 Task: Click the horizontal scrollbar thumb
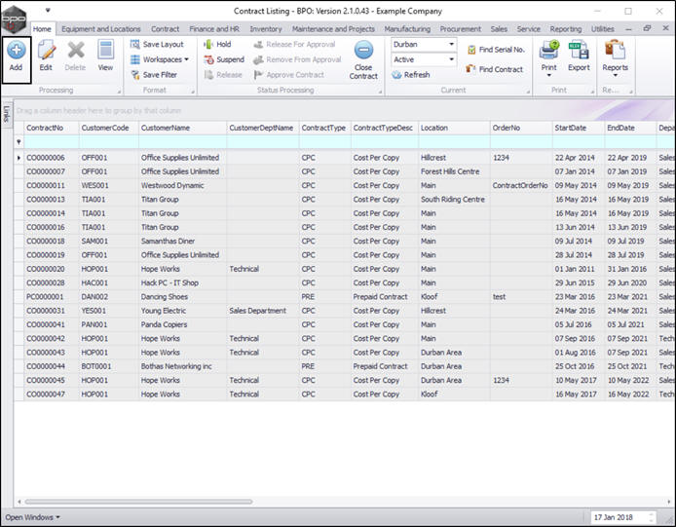[138, 502]
